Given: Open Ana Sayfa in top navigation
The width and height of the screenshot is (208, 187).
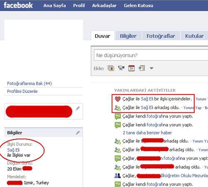Looking at the screenshot, I should coord(54,5).
